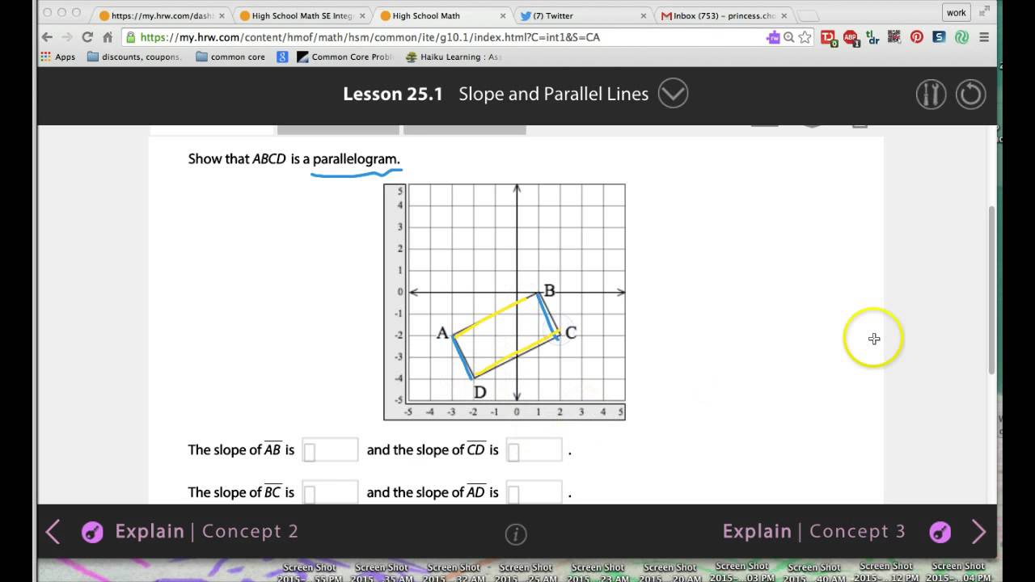Viewport: 1035px width, 582px height.
Task: Open the blue S extension icon
Action: tap(939, 37)
